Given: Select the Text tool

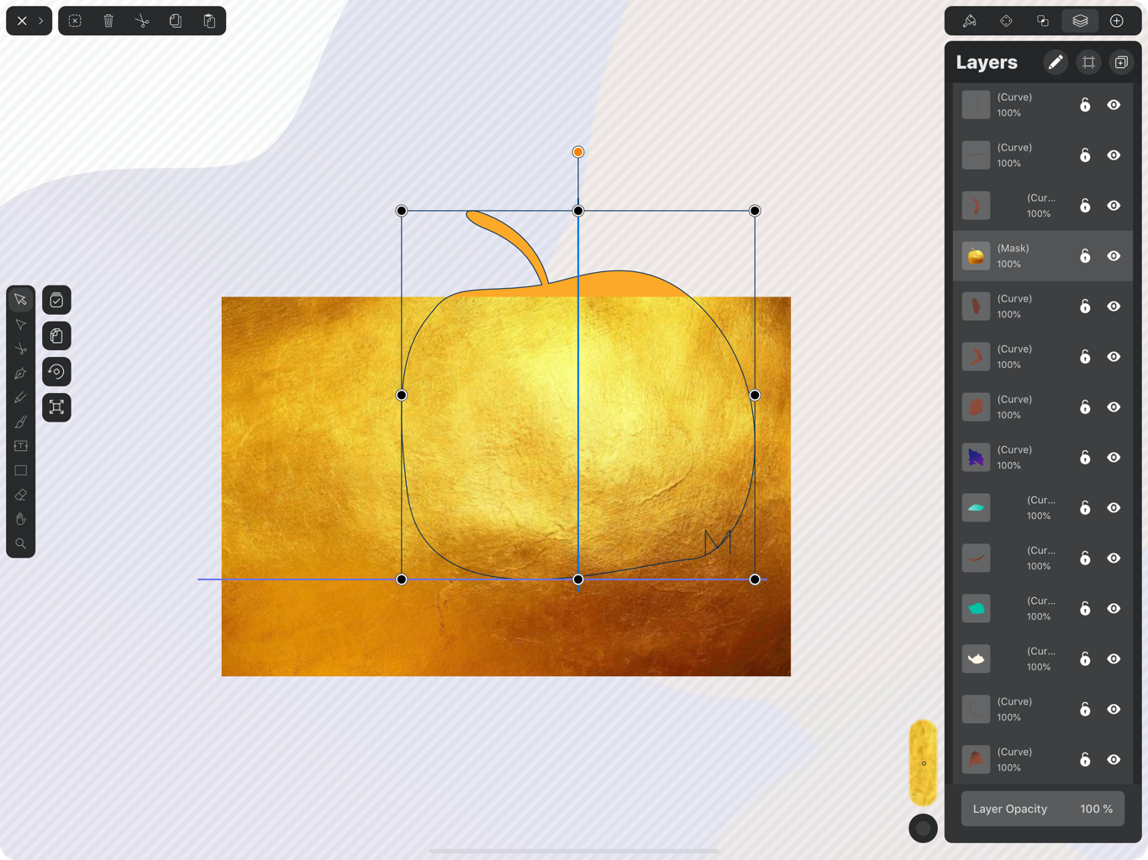Looking at the screenshot, I should tap(21, 446).
